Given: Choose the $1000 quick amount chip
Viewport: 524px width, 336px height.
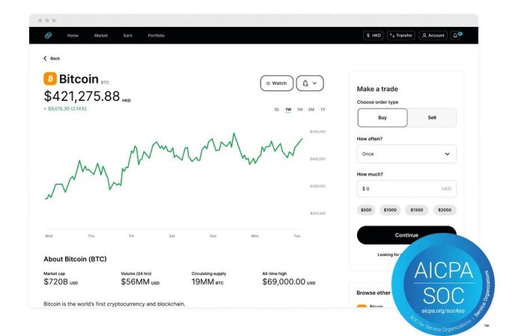Looking at the screenshot, I should tap(390, 210).
